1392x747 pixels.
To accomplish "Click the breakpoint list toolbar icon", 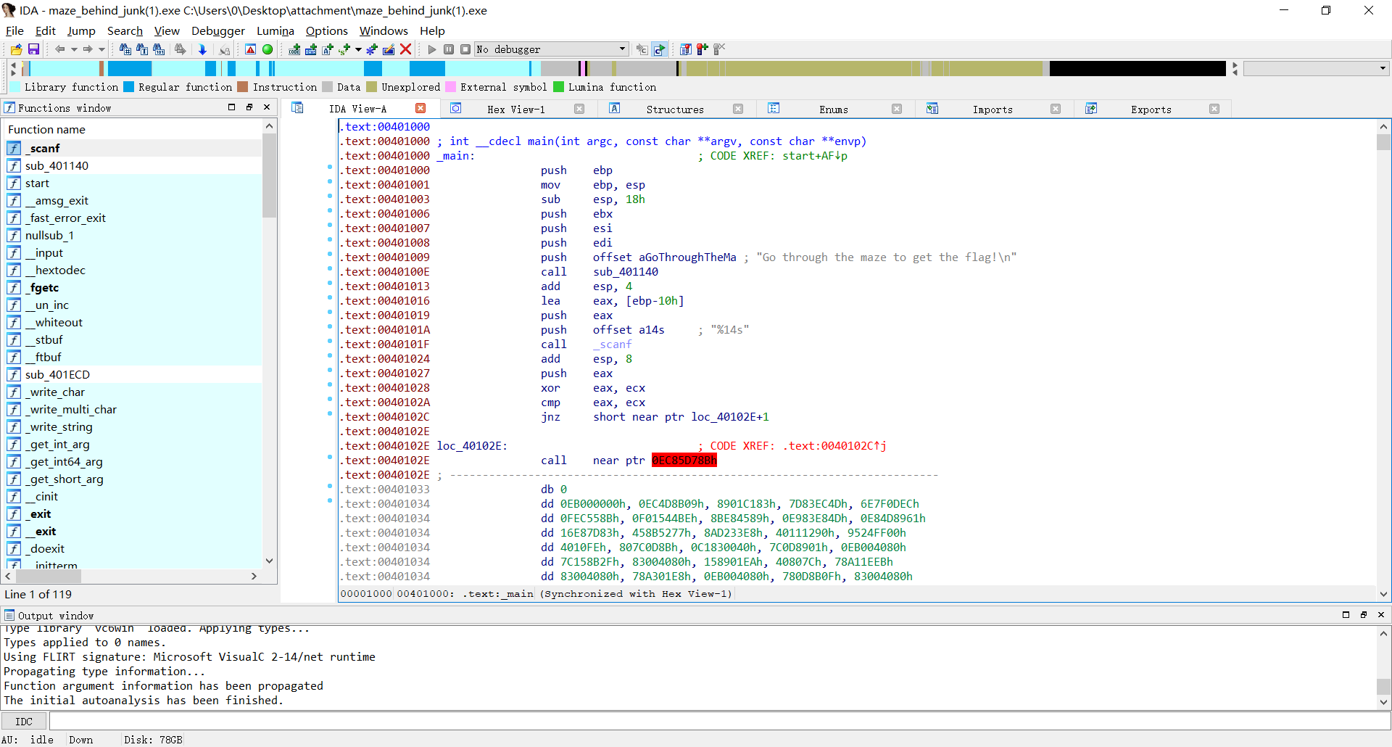I will point(685,49).
